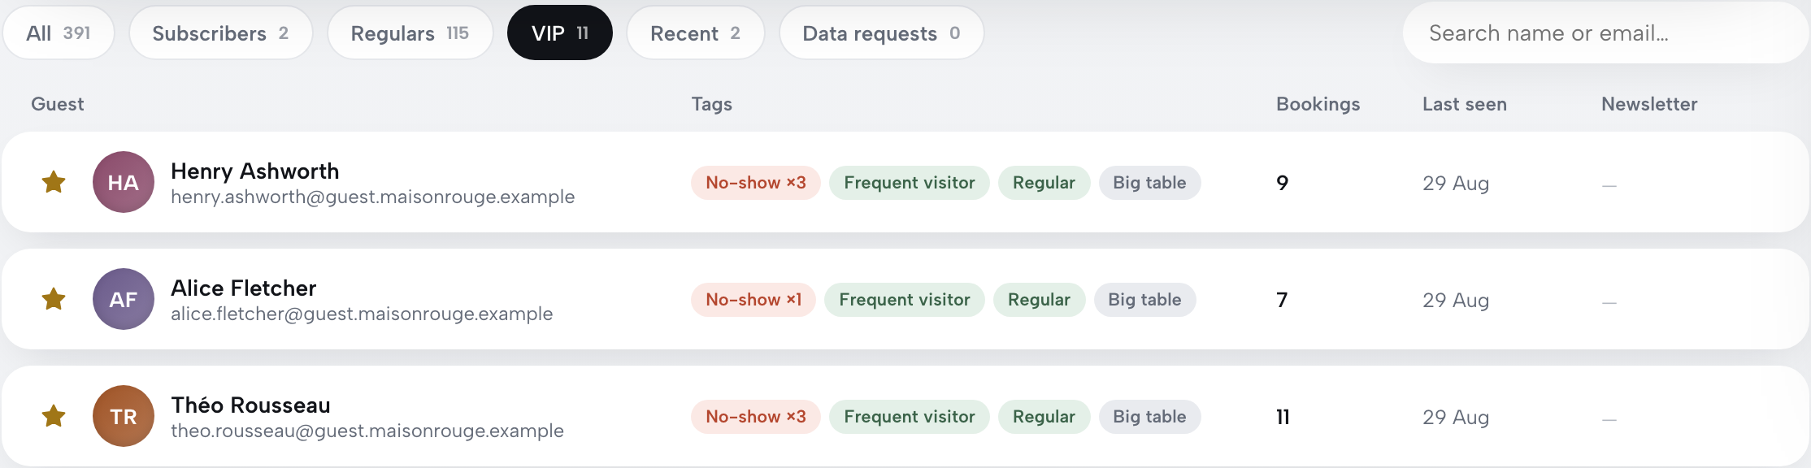Screen dimensions: 1811x468
Task: Open Théo Rousseau's TR avatar
Action: [124, 416]
